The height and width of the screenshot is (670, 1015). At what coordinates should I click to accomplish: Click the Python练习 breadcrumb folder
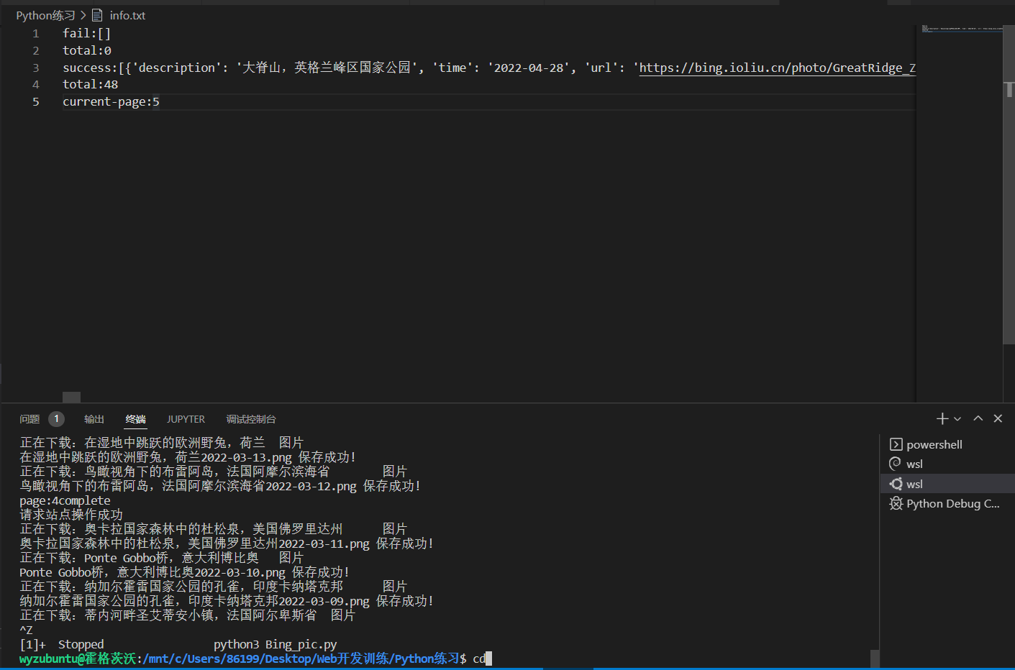point(45,15)
